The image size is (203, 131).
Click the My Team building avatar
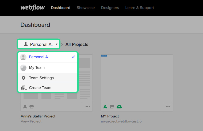point(23,68)
